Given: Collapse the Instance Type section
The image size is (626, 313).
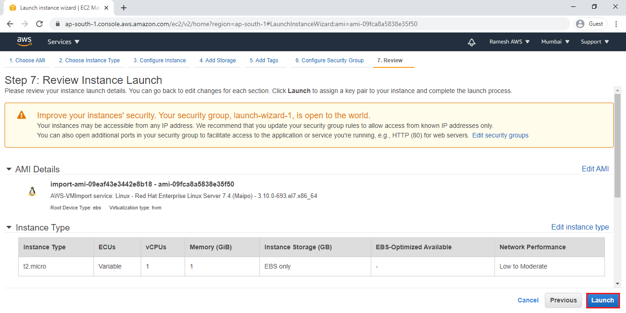Looking at the screenshot, I should click(9, 228).
